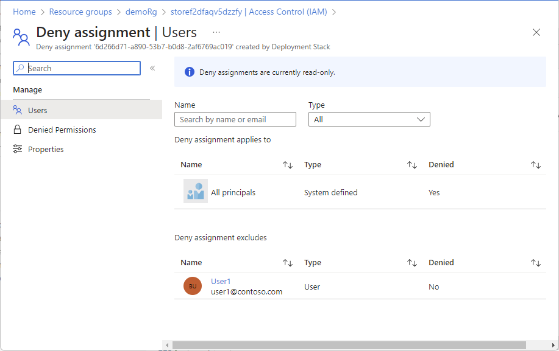Focus the Search by name or email field
The height and width of the screenshot is (351, 559).
click(x=235, y=119)
